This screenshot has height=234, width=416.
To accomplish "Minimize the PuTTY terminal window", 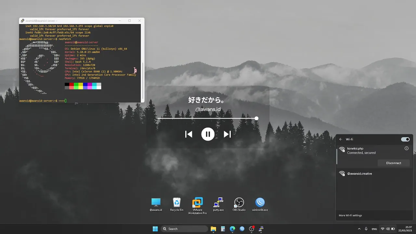I will coord(119,20).
